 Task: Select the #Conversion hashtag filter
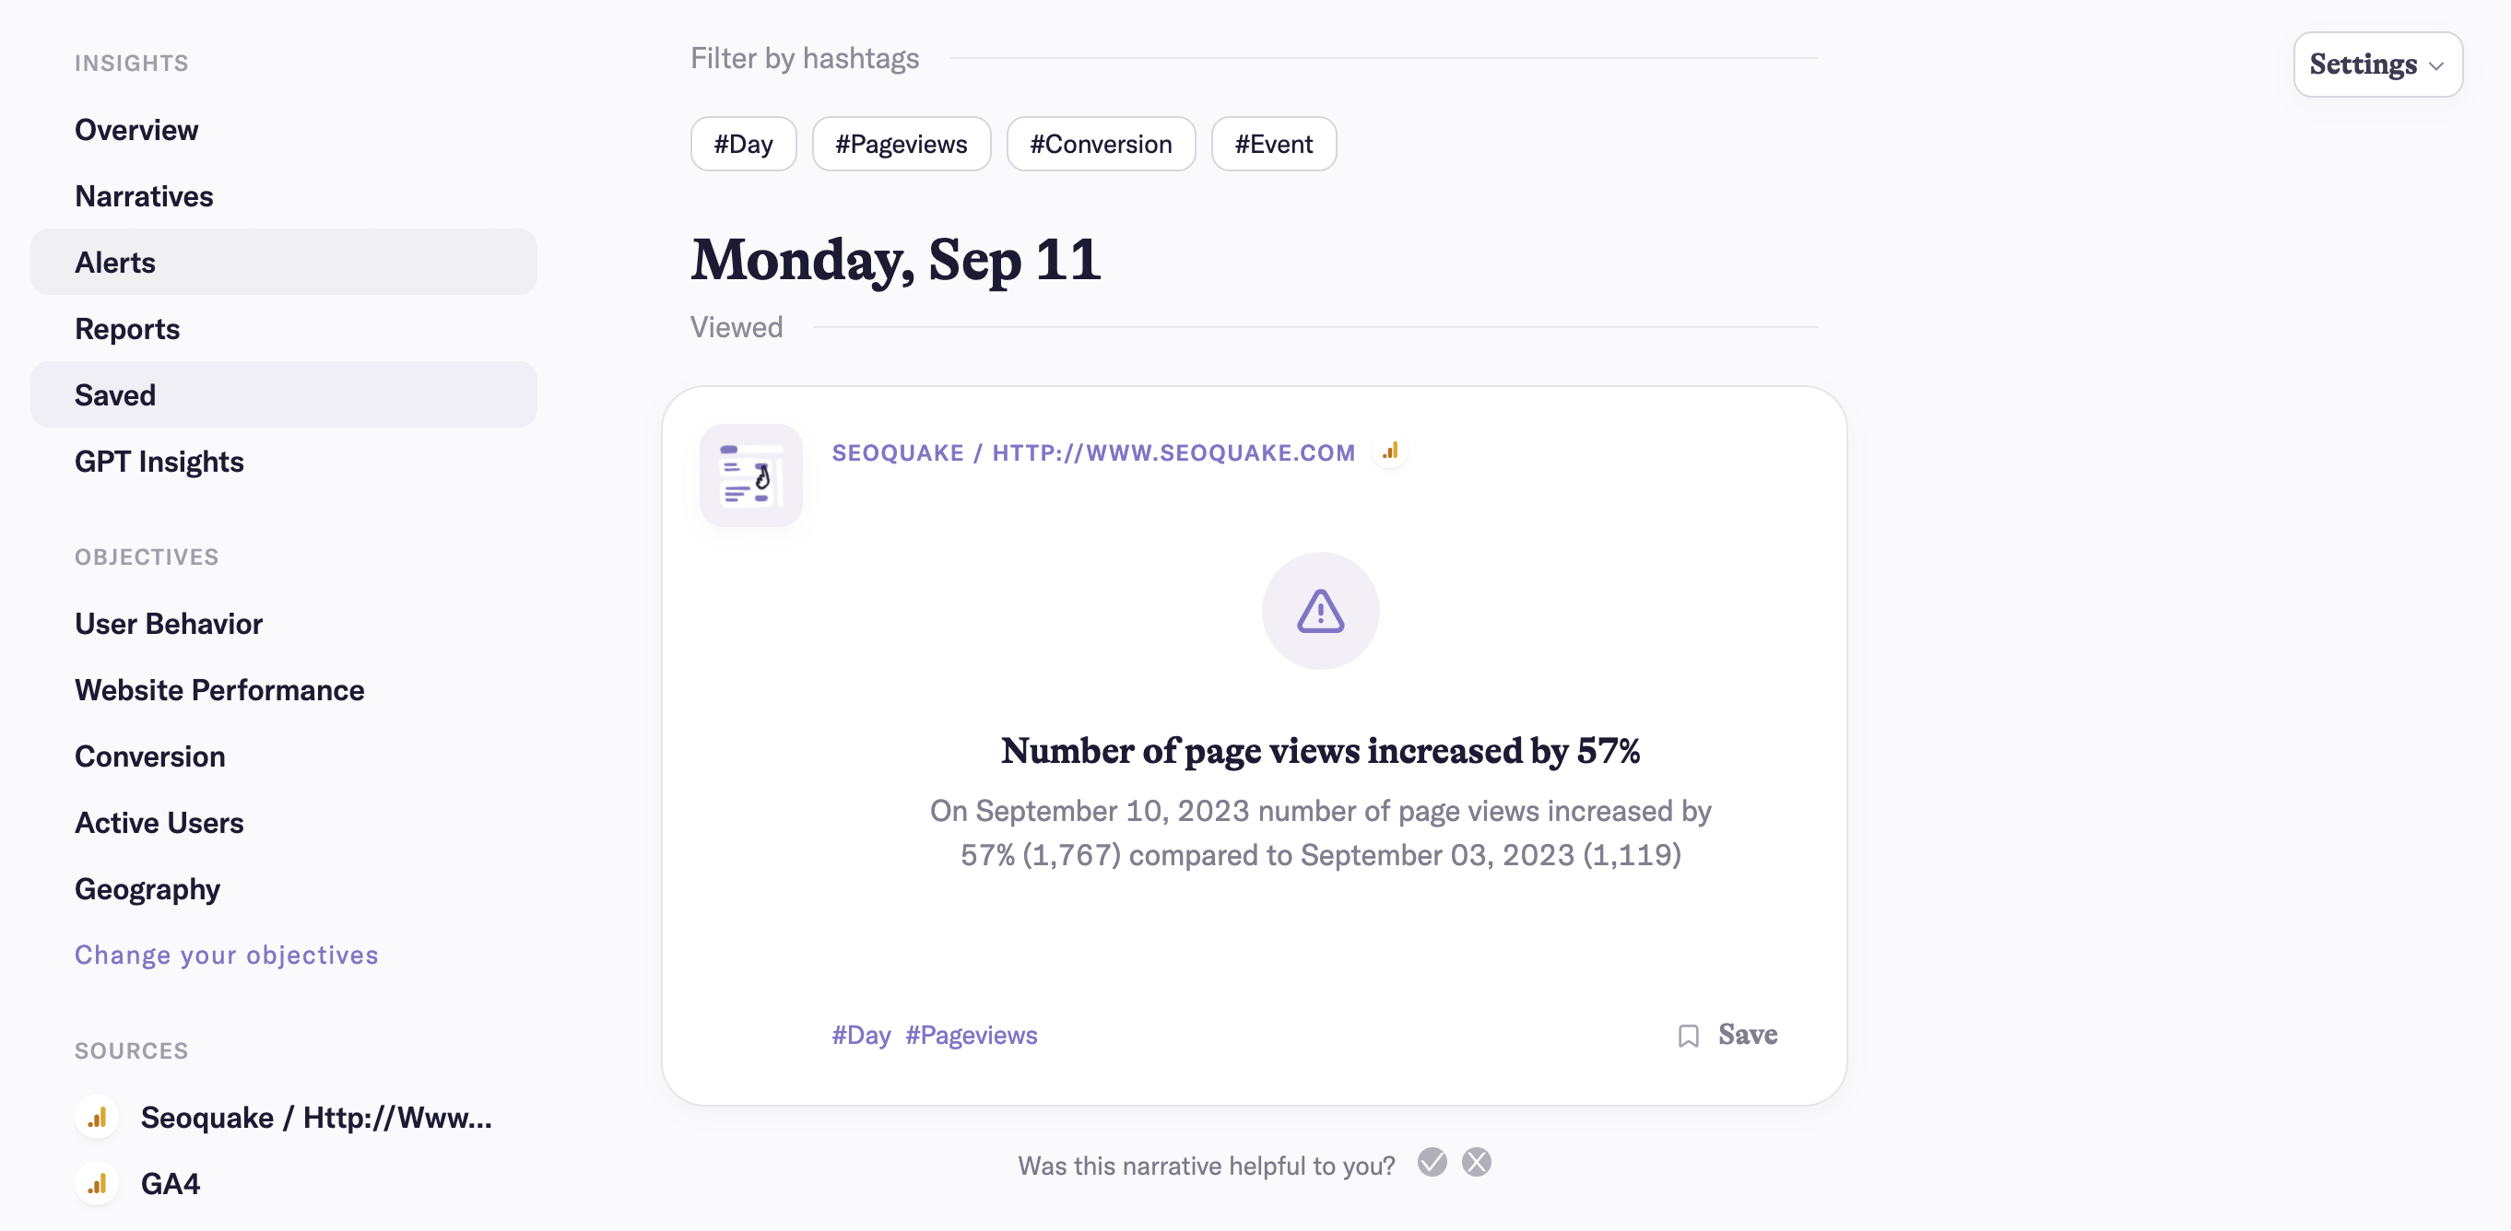[x=1099, y=144]
